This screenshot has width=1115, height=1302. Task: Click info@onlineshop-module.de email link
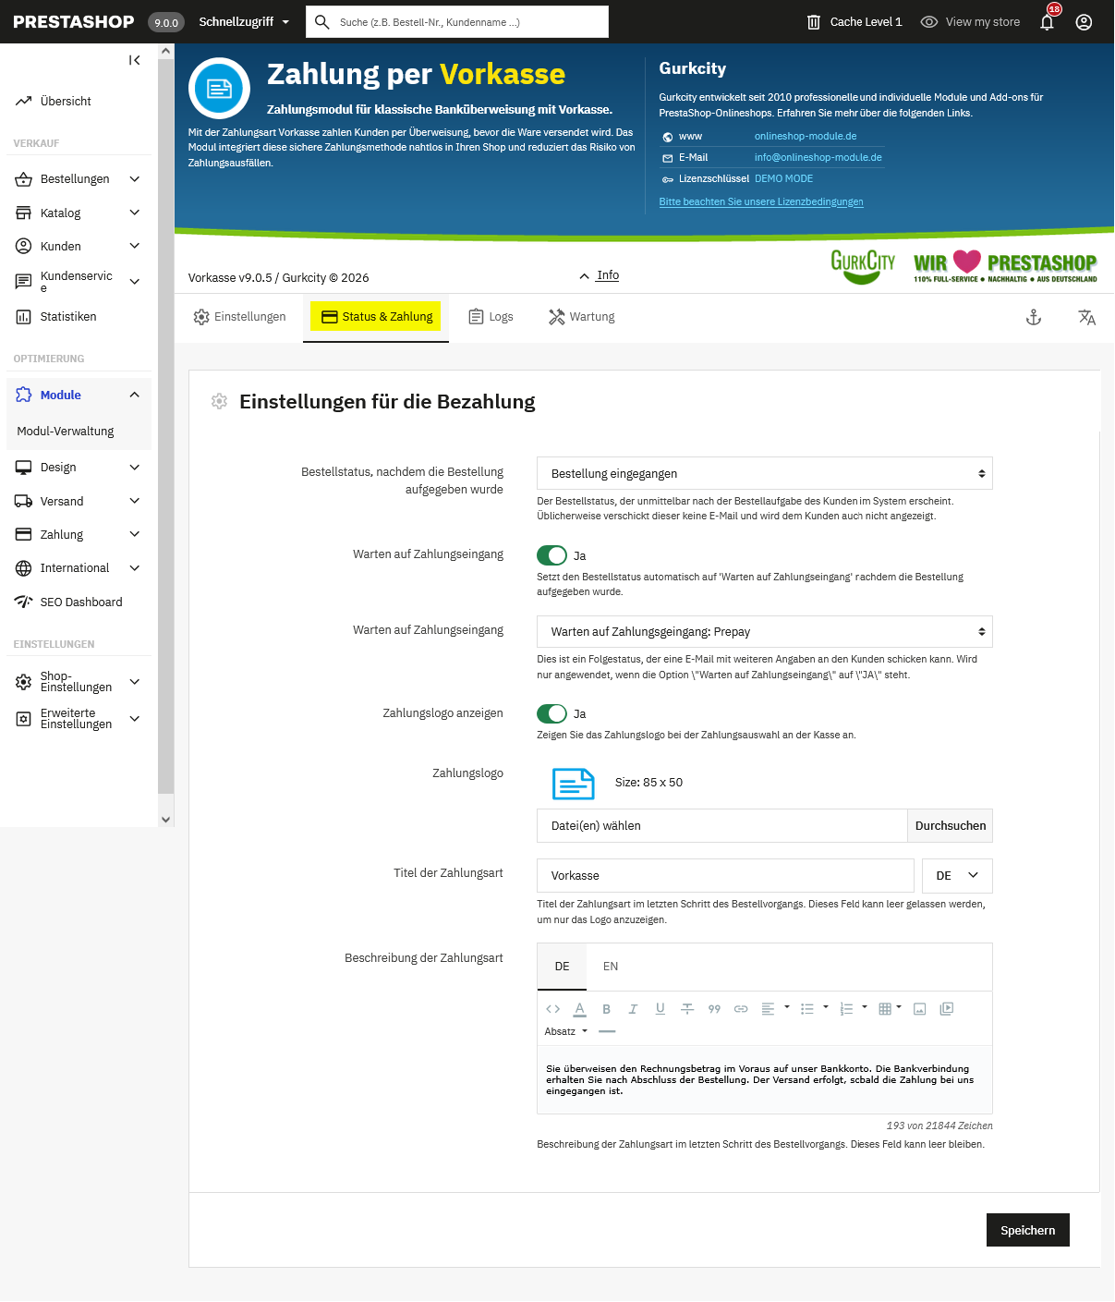pos(818,158)
